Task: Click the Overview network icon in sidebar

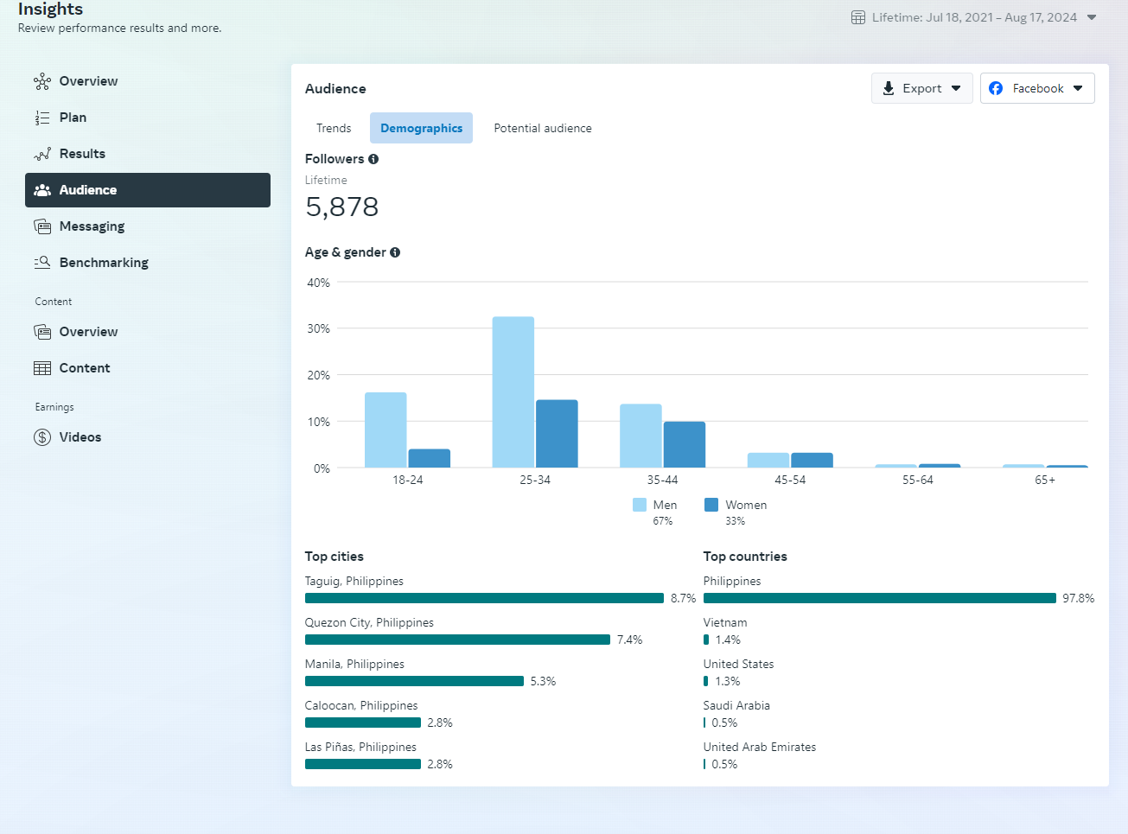Action: [x=42, y=81]
